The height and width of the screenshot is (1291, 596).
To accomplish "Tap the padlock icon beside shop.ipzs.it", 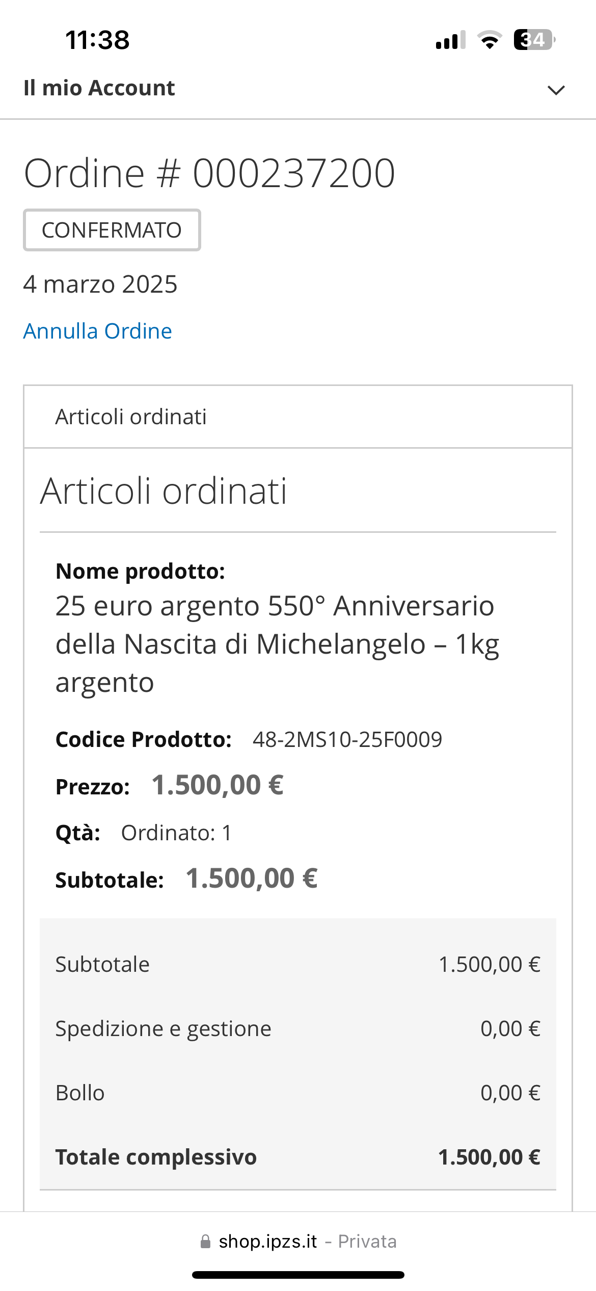I will click(205, 1242).
